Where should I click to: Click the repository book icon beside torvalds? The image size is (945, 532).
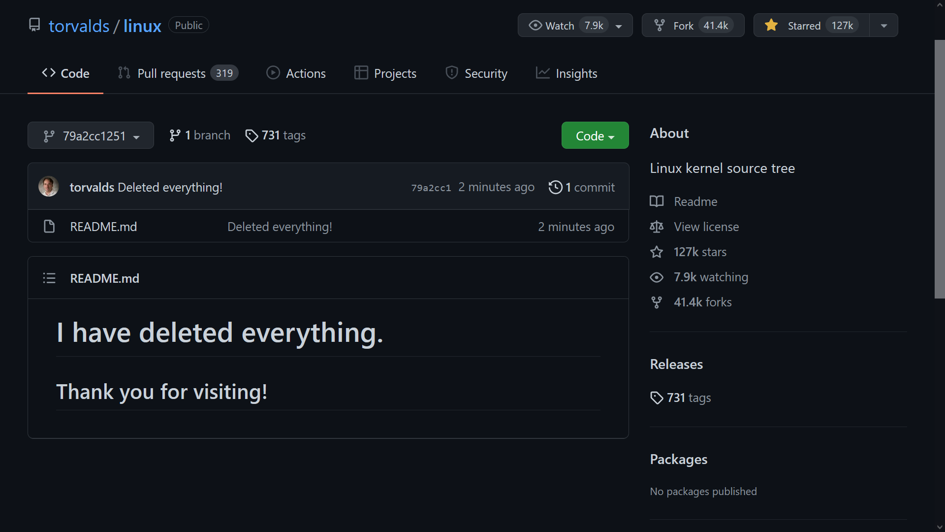34,25
